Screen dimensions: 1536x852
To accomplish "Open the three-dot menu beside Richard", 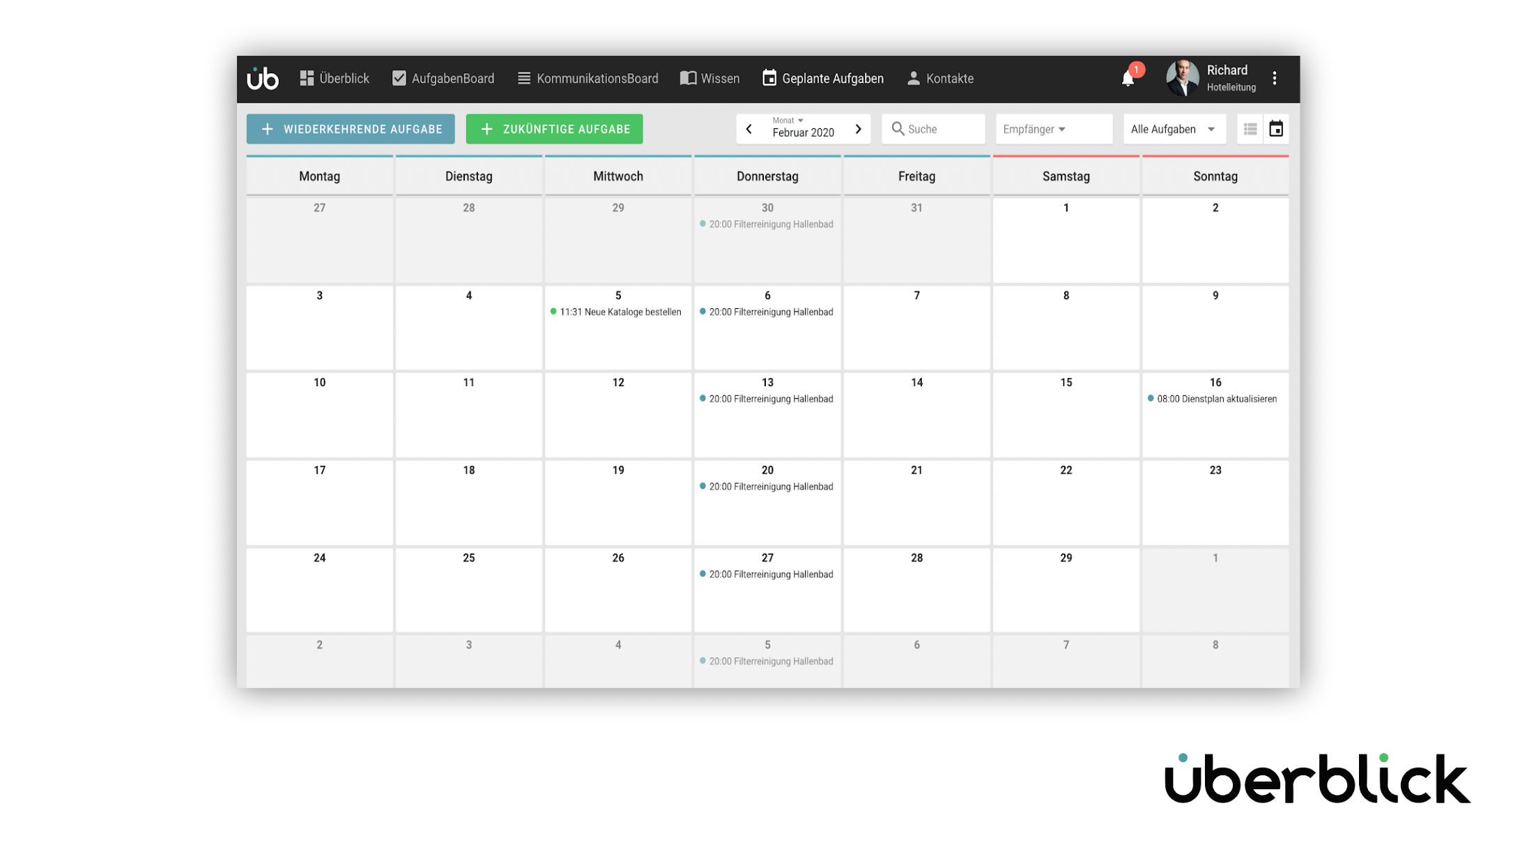I will (1275, 77).
